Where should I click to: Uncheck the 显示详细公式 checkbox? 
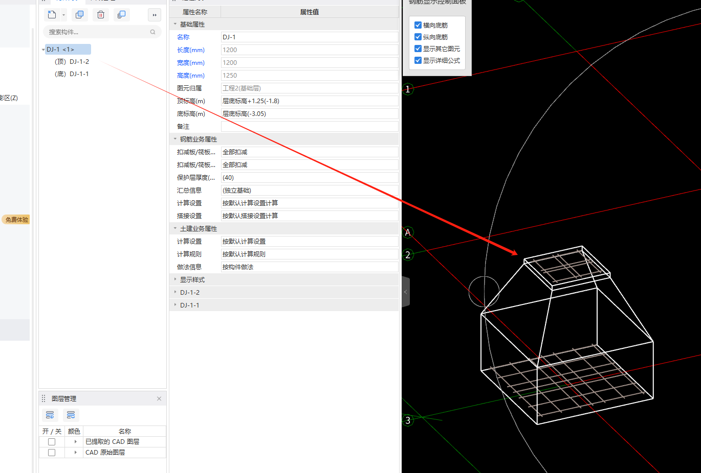tap(418, 60)
